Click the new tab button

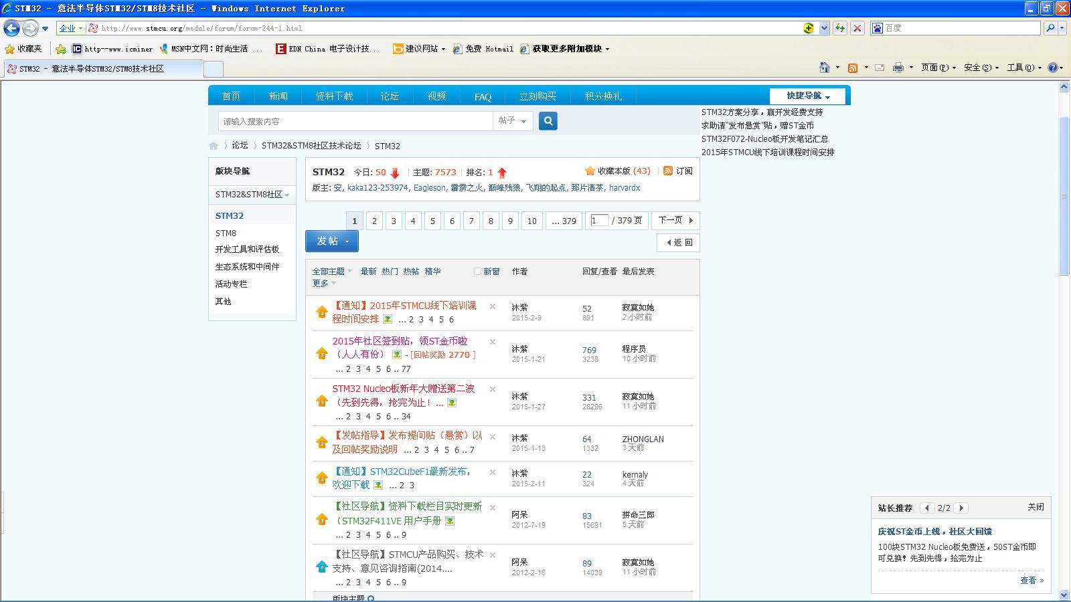(214, 69)
